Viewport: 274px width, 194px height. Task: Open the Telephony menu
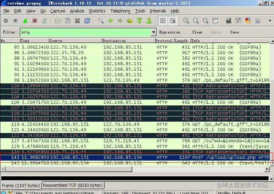[x=120, y=11]
